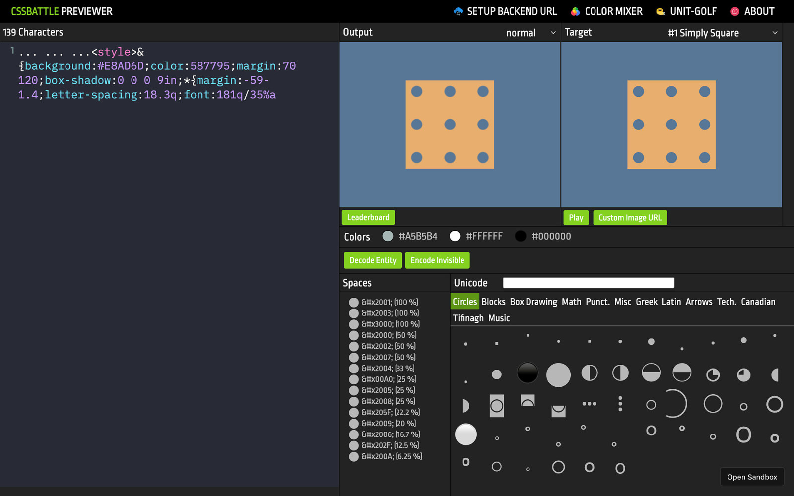The height and width of the screenshot is (496, 794).
Task: Pick the left half-disc glyph
Action: tap(775, 375)
